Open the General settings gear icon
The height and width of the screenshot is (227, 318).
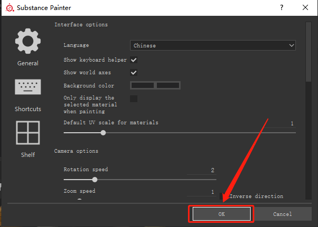pyautogui.click(x=28, y=41)
